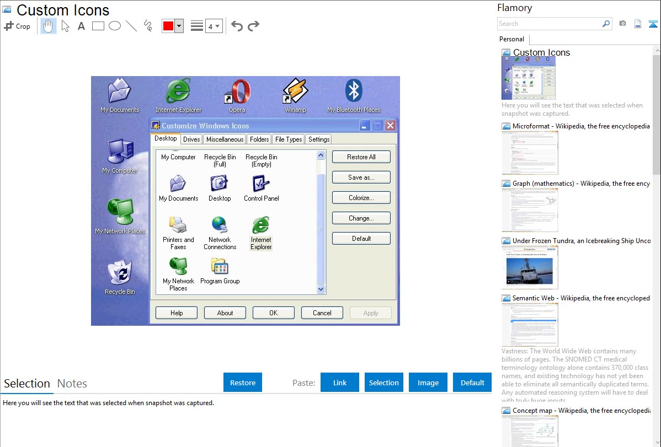Focus the Search input field
The image size is (661, 447).
coord(549,24)
